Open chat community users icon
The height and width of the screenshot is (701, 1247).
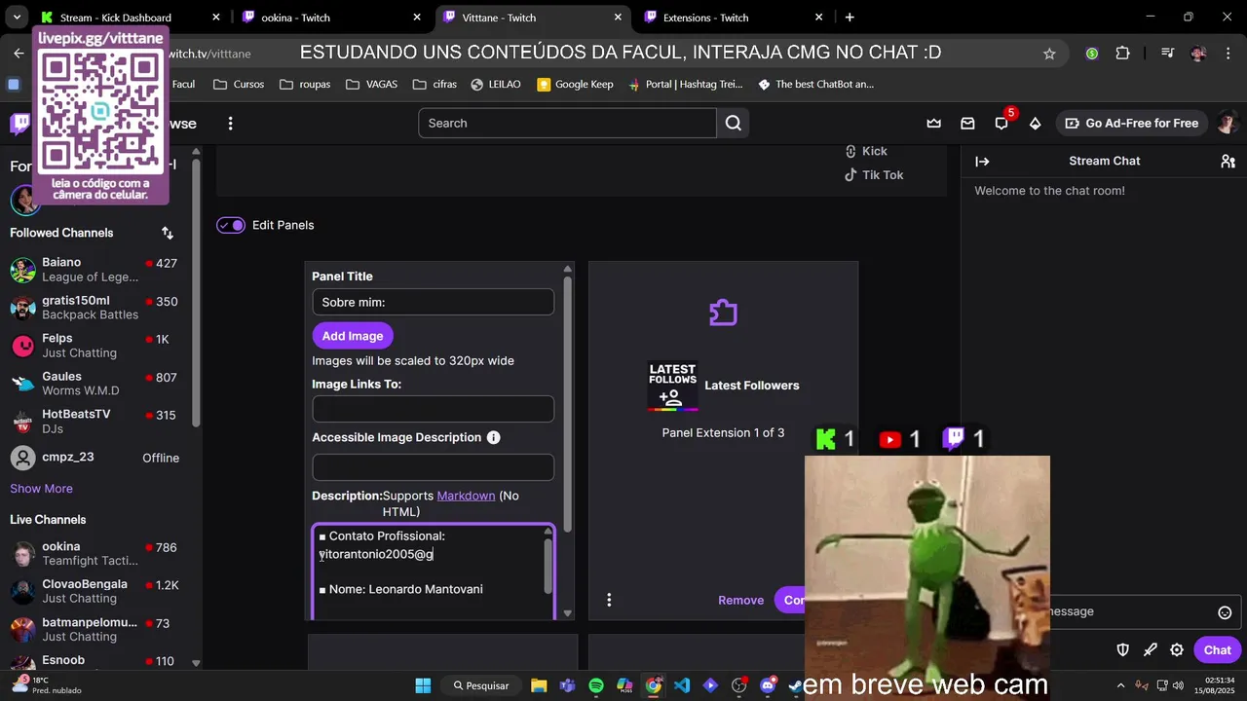point(1228,162)
